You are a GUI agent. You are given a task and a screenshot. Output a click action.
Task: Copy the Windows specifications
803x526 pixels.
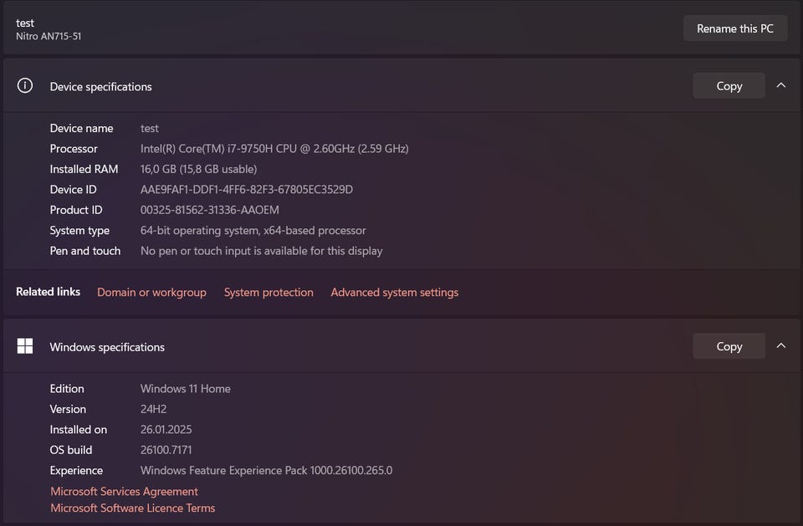point(729,346)
